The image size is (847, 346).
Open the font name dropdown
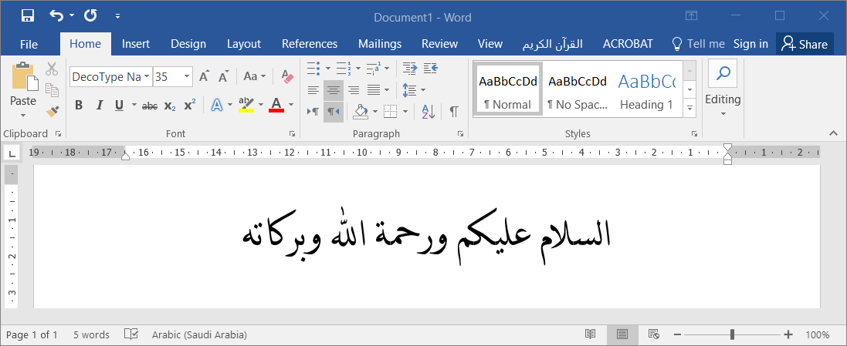pos(146,76)
